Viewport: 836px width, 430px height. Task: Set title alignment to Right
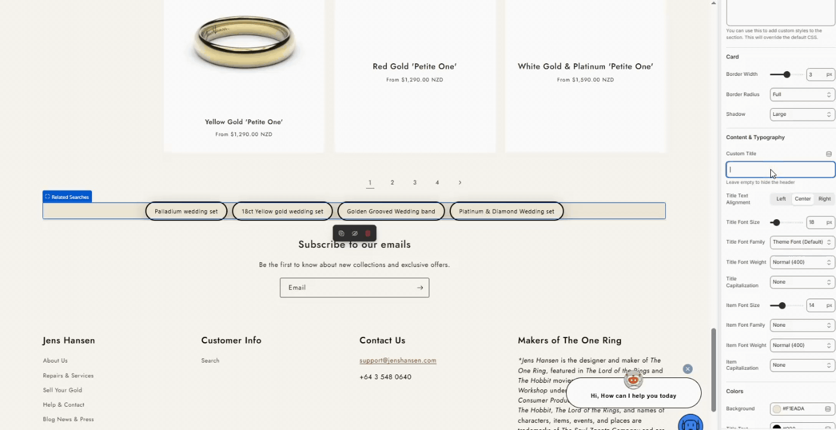tap(825, 199)
